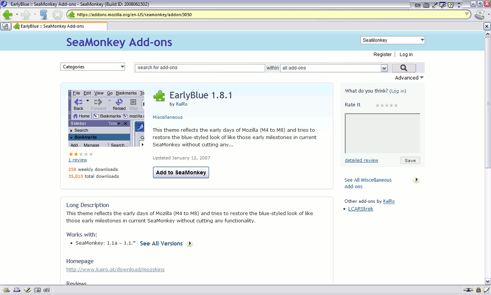Viewport: 491px width, 295px height.
Task: Click the Save review button
Action: (x=410, y=161)
